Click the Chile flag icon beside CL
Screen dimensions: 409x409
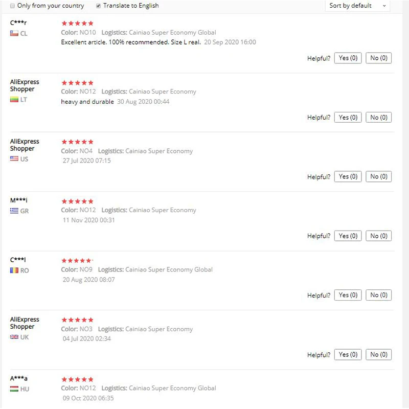pyautogui.click(x=14, y=33)
